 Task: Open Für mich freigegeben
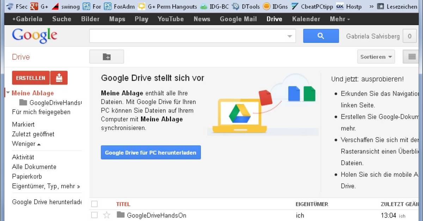tap(41, 112)
